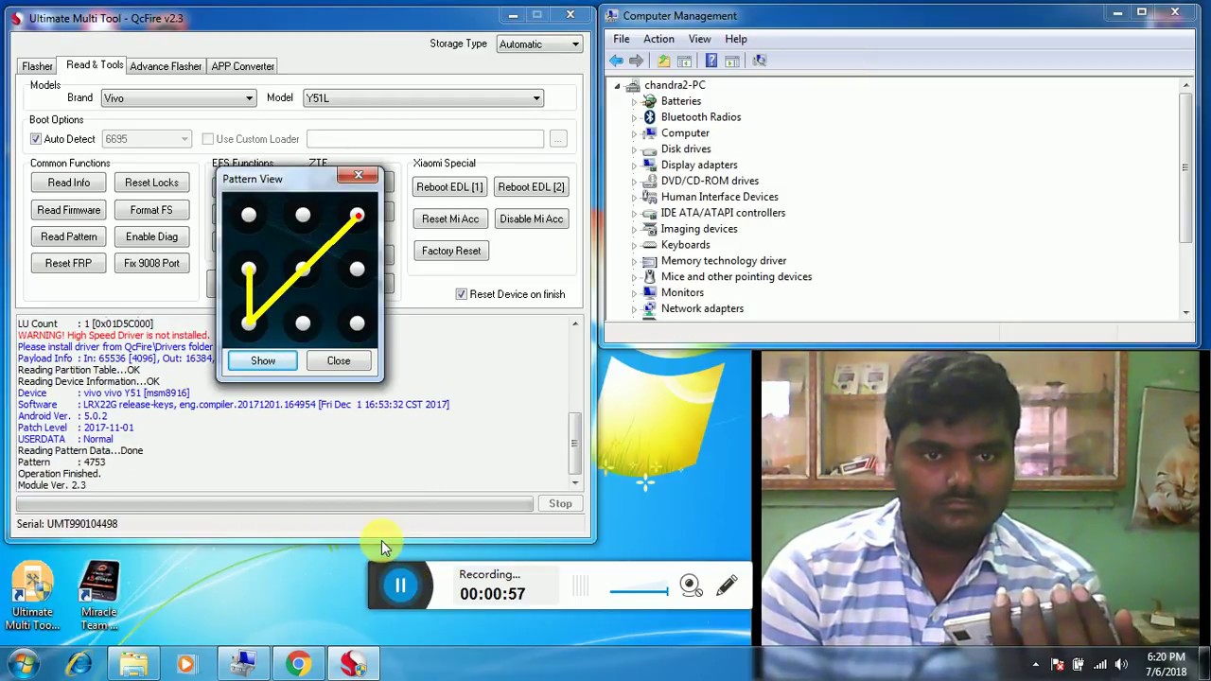The image size is (1211, 681).
Task: Open Model dropdown showing Y51L
Action: (423, 98)
